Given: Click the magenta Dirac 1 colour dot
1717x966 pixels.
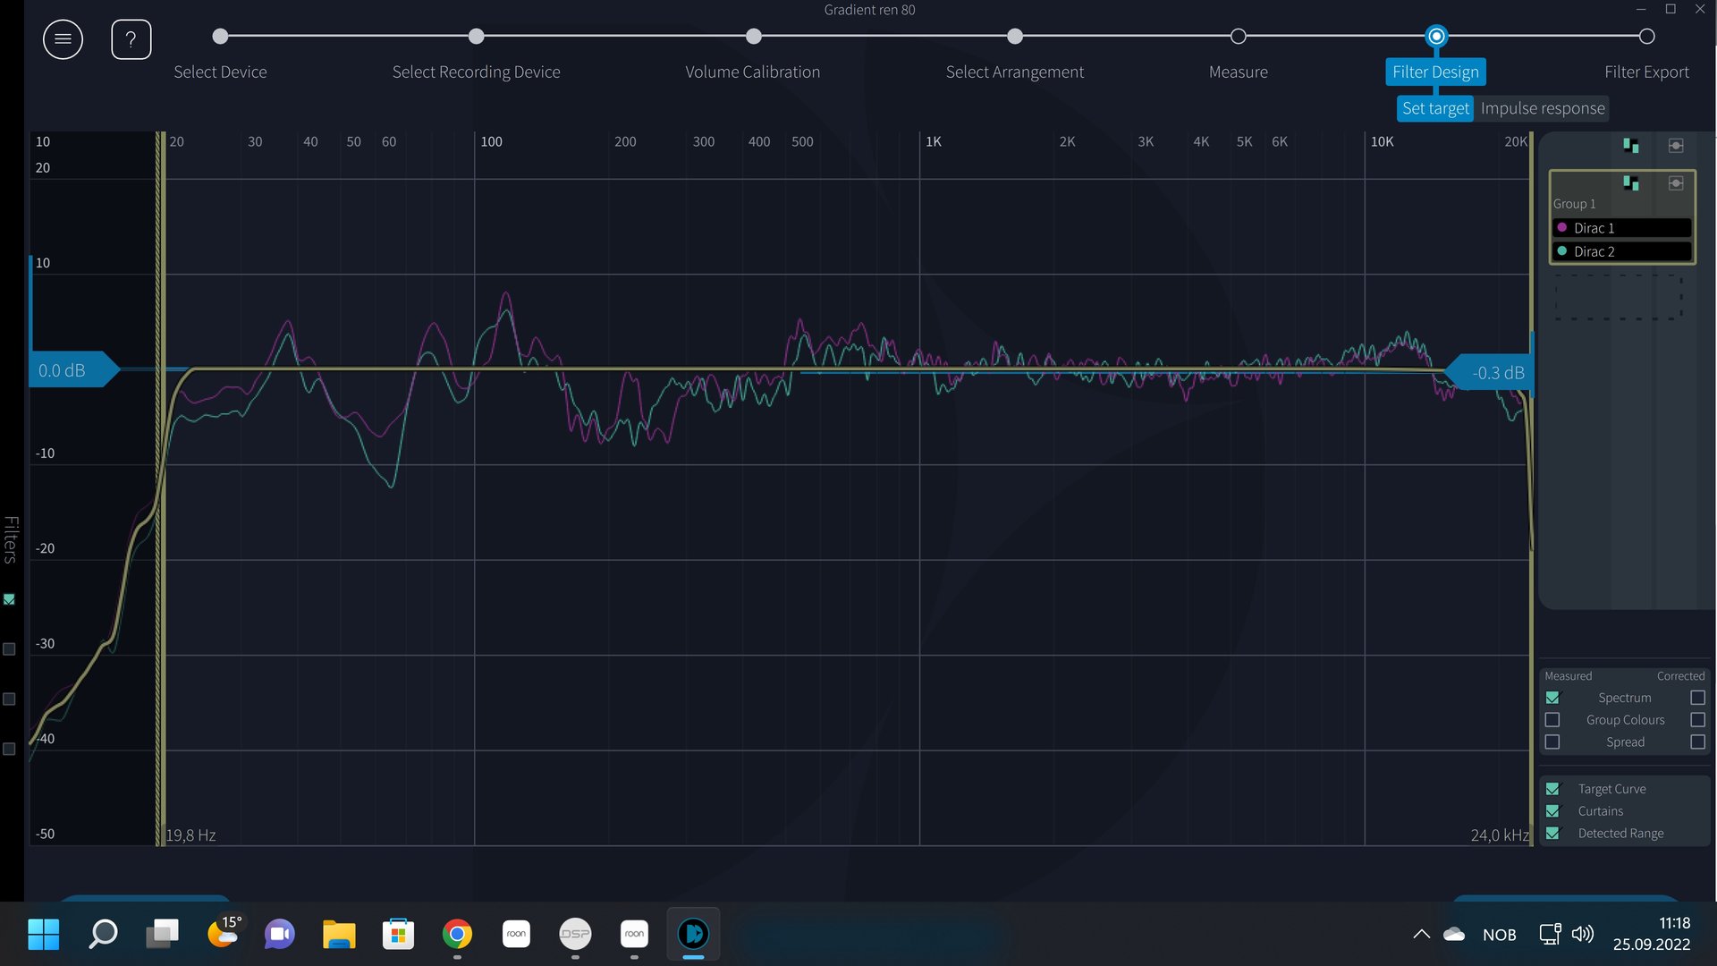Looking at the screenshot, I should [1562, 227].
